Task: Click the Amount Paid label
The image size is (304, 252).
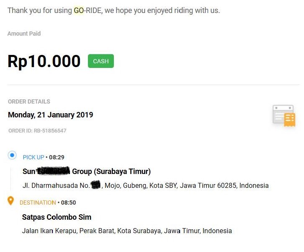Action: pos(24,34)
